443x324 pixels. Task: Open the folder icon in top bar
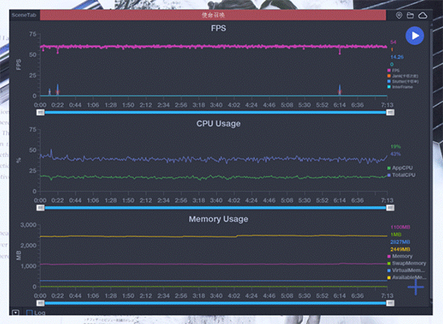(411, 15)
